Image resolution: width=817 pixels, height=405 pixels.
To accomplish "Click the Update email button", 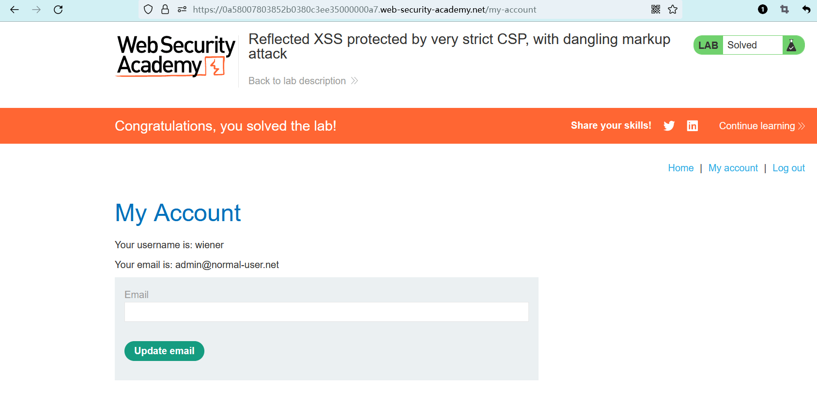I will point(164,351).
